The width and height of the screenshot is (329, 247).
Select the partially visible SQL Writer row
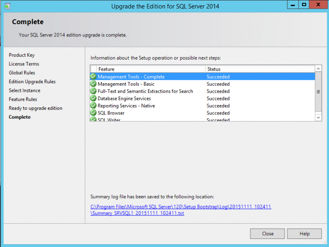203,119
